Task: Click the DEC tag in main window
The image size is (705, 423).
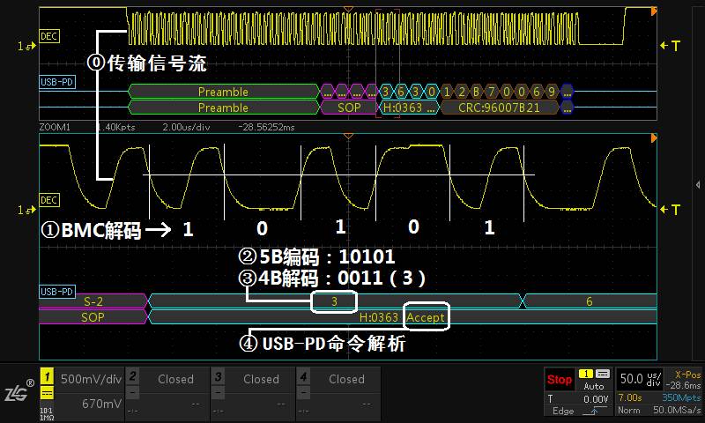Action: (49, 36)
